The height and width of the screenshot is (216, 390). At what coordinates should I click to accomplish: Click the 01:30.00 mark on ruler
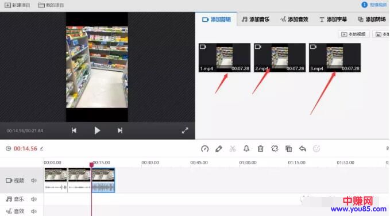point(345,163)
